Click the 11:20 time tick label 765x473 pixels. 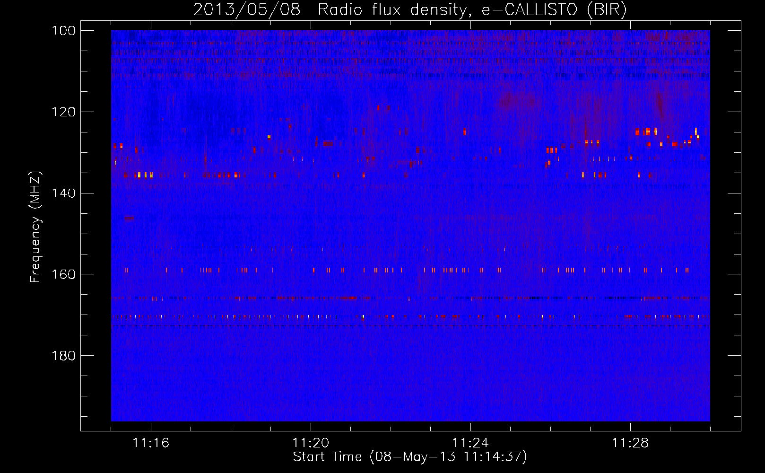click(311, 443)
